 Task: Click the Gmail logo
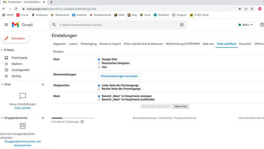click(x=22, y=25)
